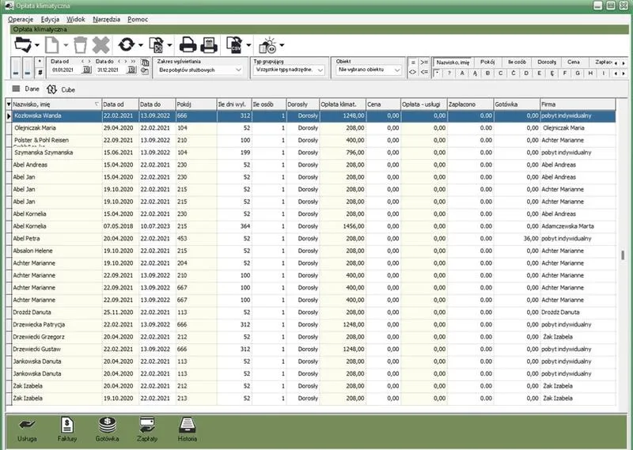Viewport: 633px width, 450px height.
Task: Click the Gotówka coins icon
Action: [x=107, y=429]
